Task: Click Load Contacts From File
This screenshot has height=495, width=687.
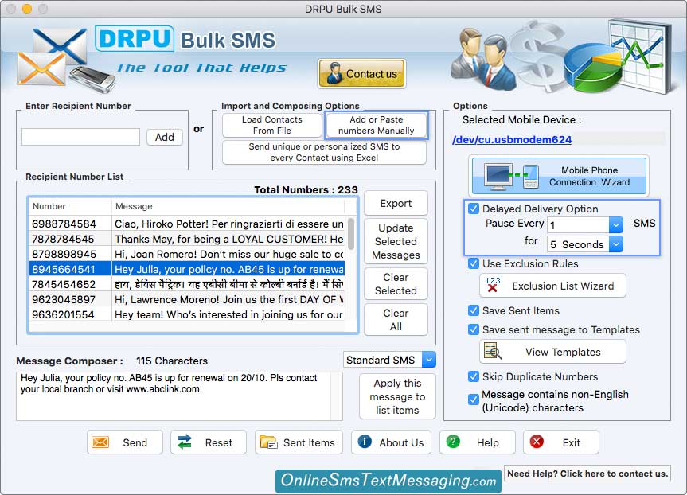Action: tap(272, 125)
